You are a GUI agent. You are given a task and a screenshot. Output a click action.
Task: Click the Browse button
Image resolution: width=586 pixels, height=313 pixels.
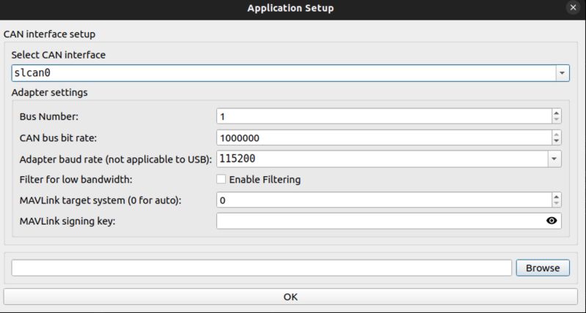(x=543, y=268)
